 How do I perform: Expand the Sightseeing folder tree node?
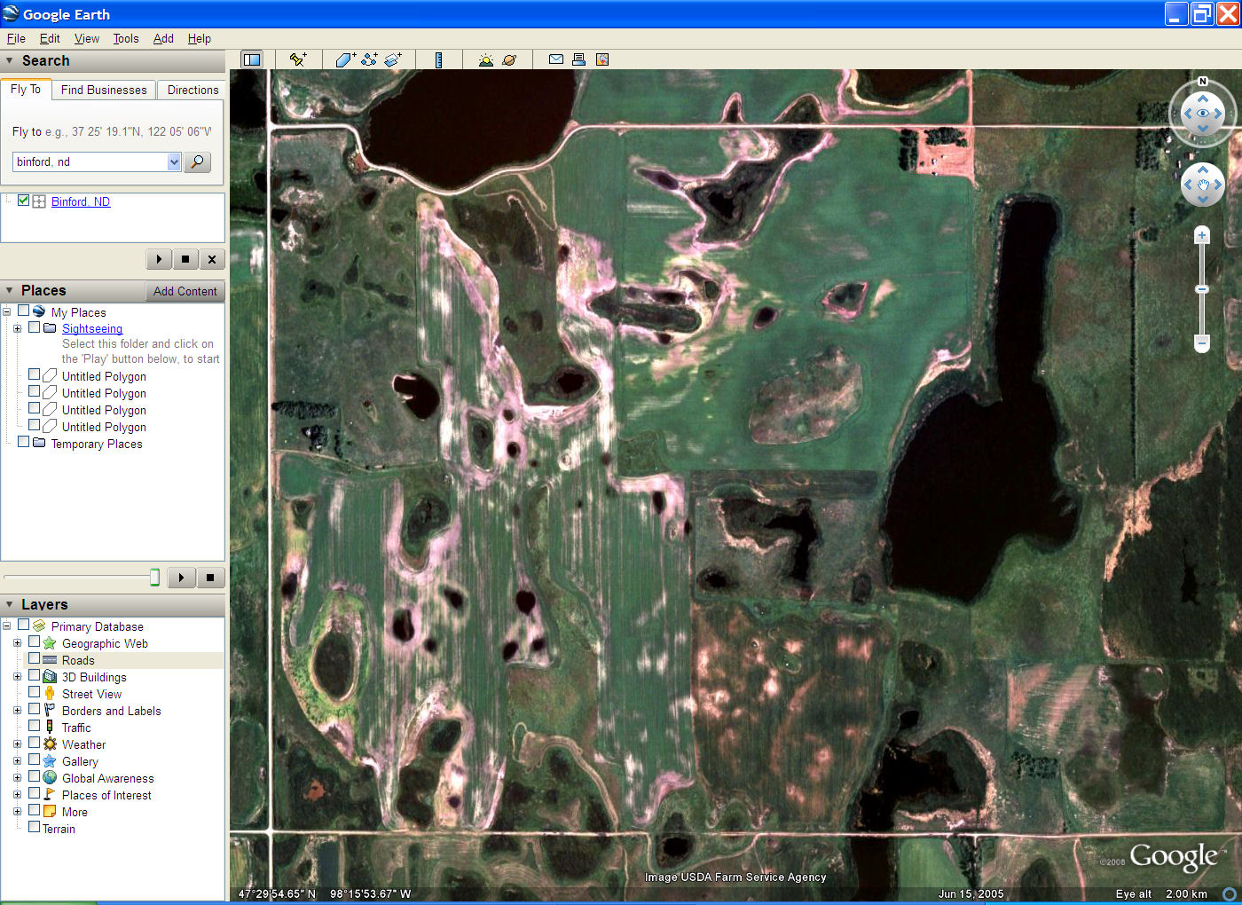pyautogui.click(x=17, y=328)
